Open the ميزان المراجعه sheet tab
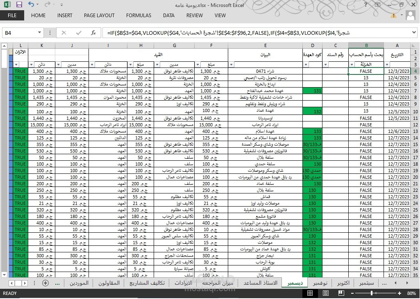Screen dimensions: 420x299 point(218,283)
